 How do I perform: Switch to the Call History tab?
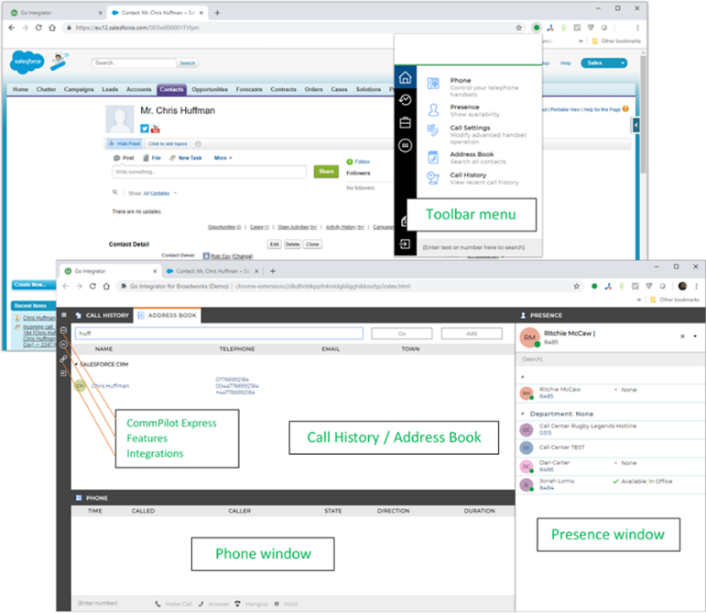[x=103, y=316]
